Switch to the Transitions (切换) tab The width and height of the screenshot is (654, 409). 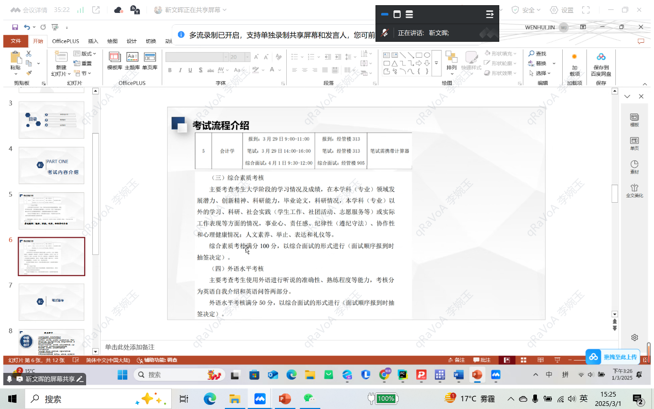(151, 41)
